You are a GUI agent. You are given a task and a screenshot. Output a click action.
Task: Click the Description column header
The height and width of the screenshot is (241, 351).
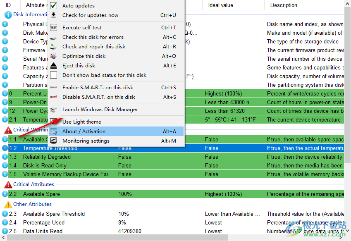[x=284, y=5]
